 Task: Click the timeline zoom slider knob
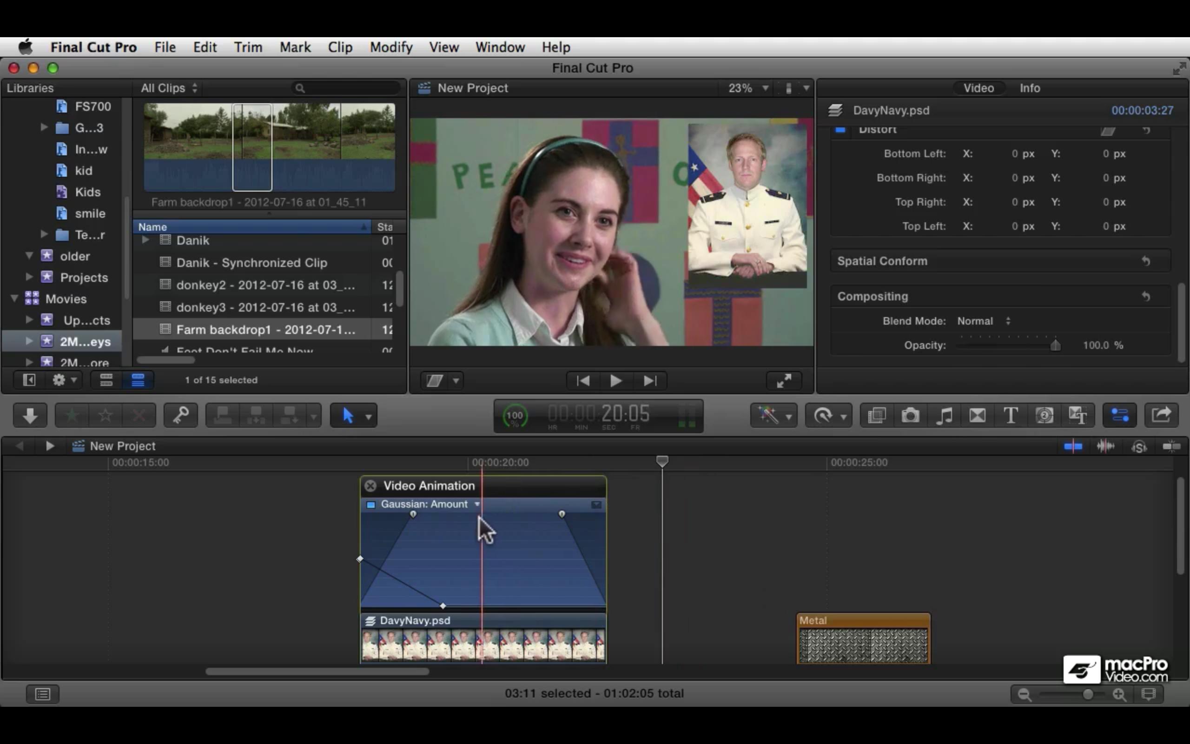(1088, 694)
